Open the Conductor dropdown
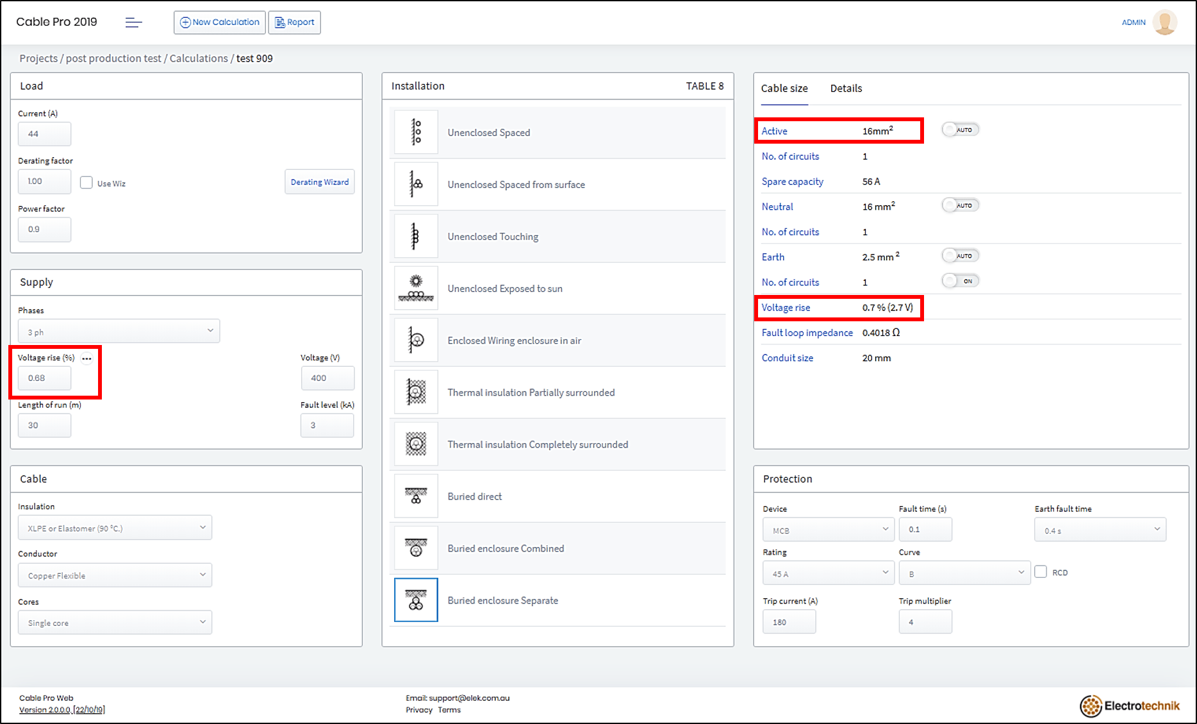Viewport: 1197px width, 724px height. tap(115, 575)
